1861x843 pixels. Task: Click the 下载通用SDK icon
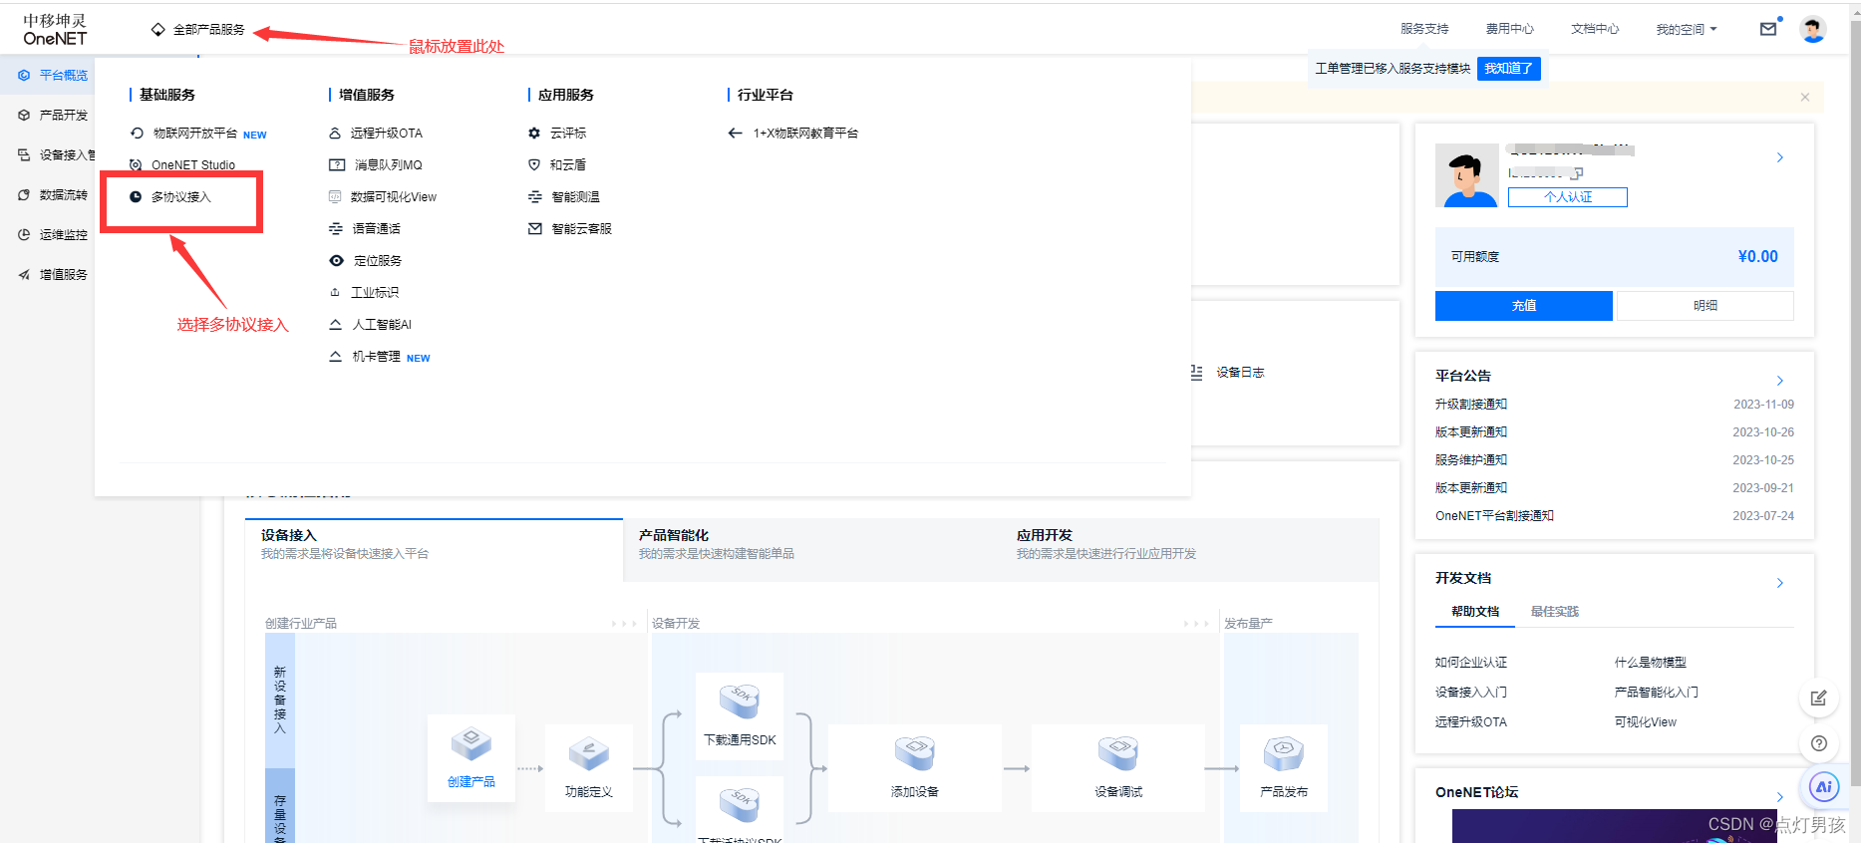[740, 701]
